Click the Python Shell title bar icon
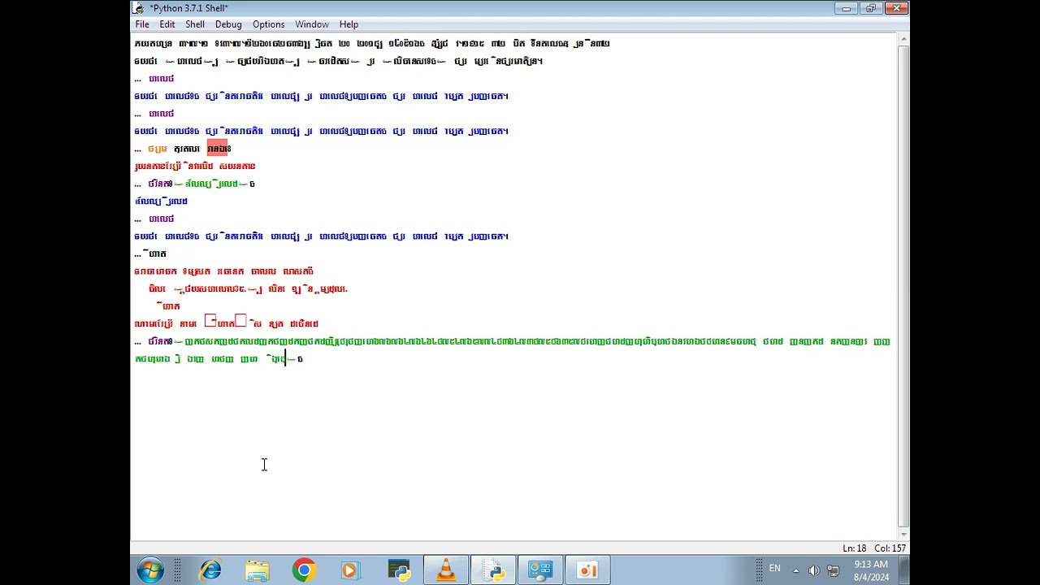 click(x=139, y=8)
